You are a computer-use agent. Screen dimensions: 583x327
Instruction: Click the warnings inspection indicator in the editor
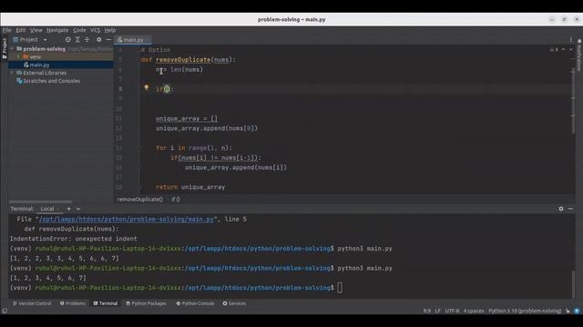pyautogui.click(x=554, y=49)
